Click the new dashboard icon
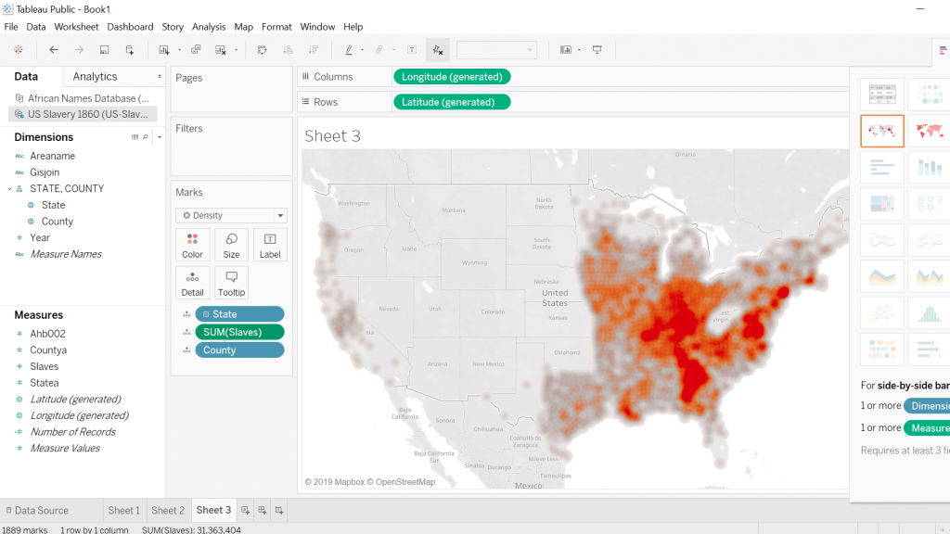This screenshot has height=534, width=950. 263,510
